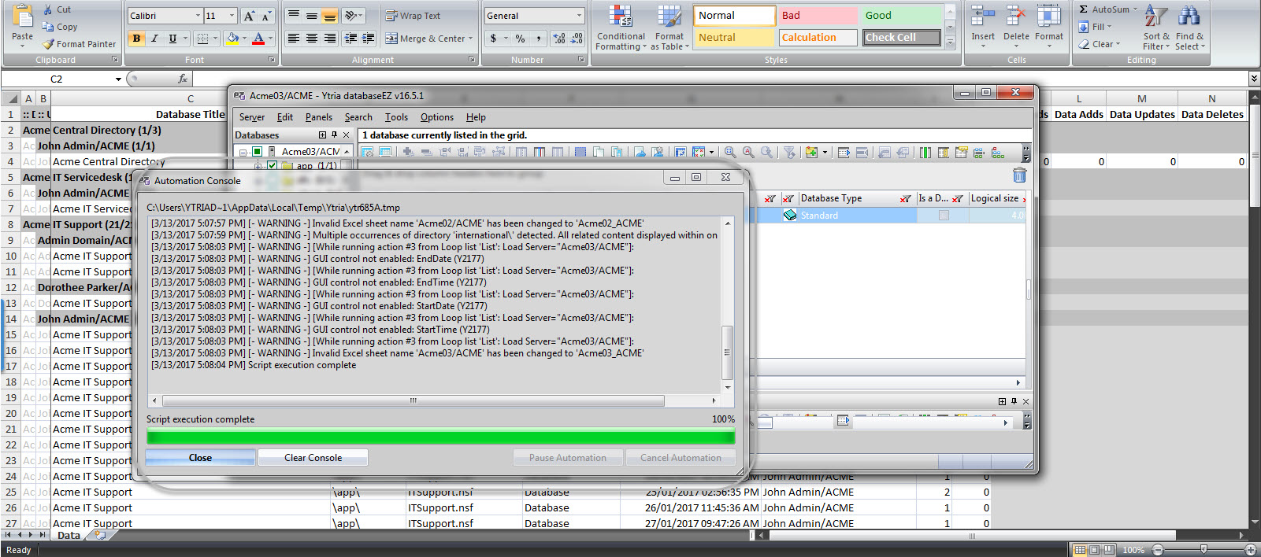
Task: Apply italic formatting in Excel ribbon
Action: (154, 38)
